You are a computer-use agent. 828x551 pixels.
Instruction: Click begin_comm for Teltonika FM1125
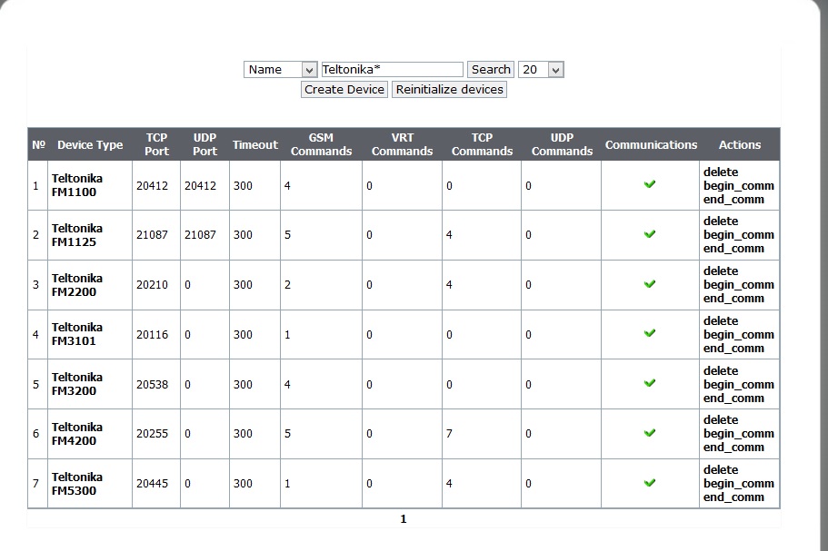coord(738,235)
